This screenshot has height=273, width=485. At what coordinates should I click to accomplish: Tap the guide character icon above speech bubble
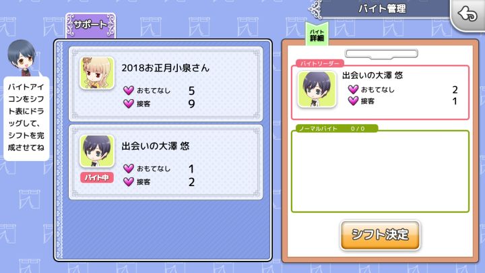pyautogui.click(x=22, y=58)
